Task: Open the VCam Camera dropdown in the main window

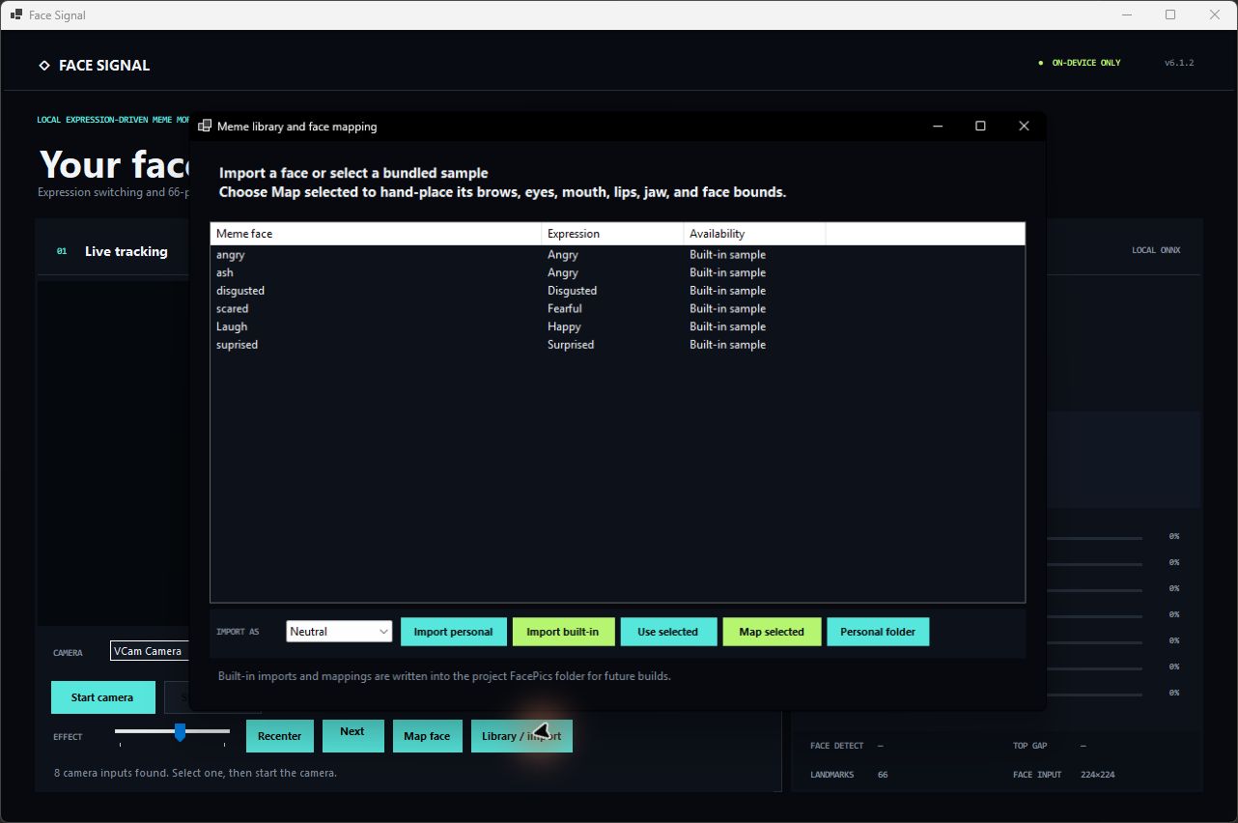Action: click(x=151, y=651)
